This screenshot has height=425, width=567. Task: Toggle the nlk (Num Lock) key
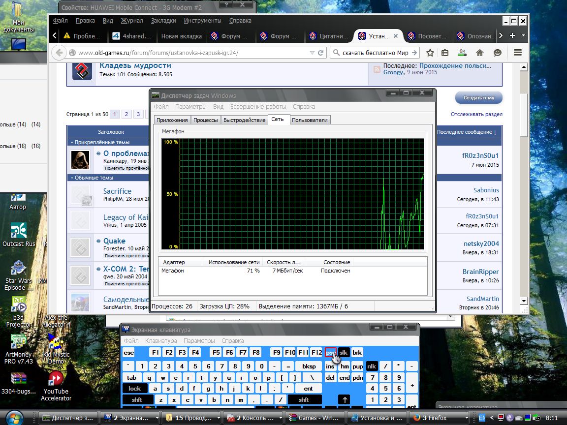tap(372, 366)
